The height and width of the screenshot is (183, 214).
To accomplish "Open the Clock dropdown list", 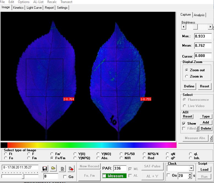I will pos(191,168).
